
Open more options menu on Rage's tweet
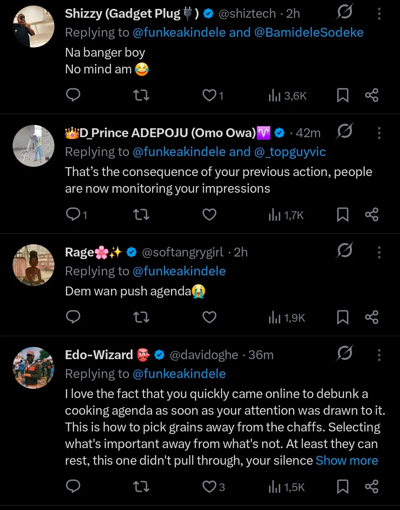pos(379,252)
